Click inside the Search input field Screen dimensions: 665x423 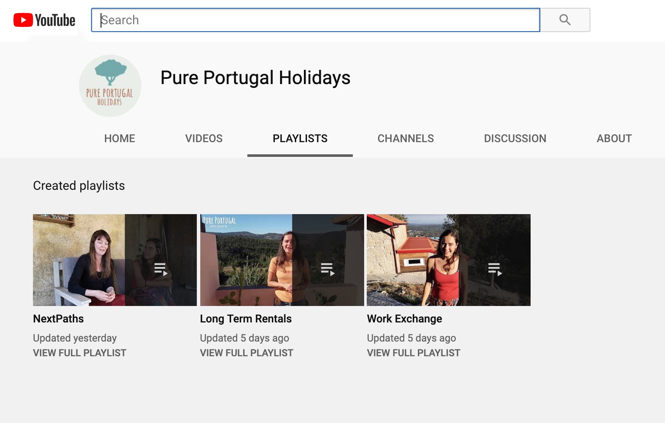(316, 20)
